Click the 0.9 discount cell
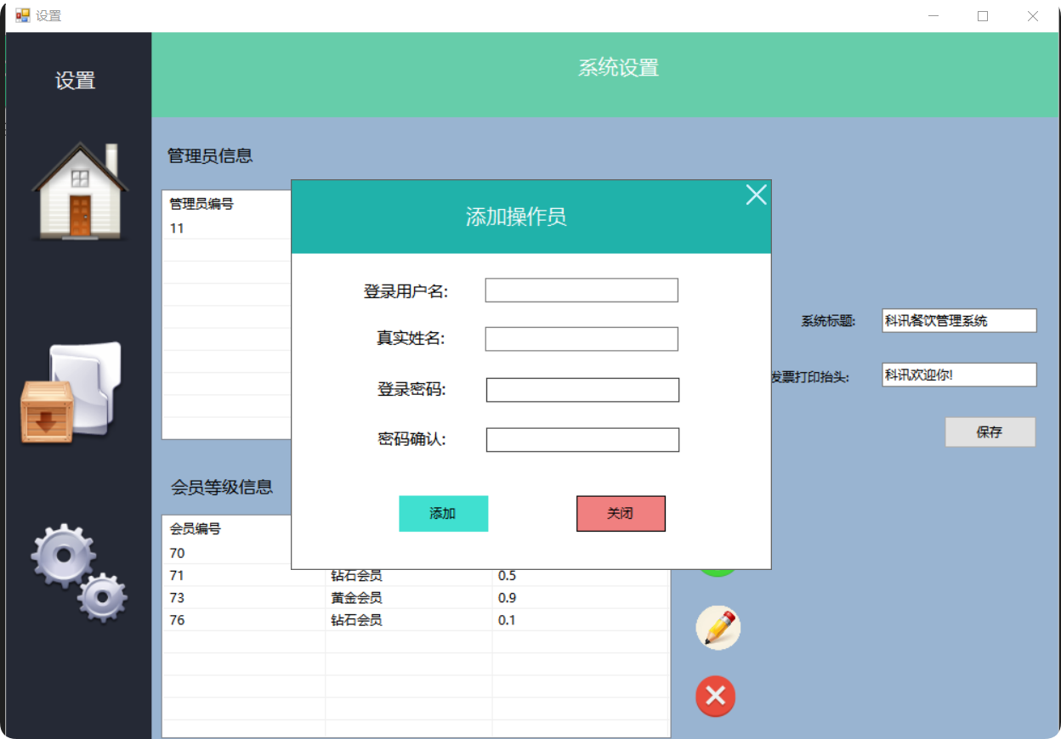This screenshot has width=1061, height=739. pos(507,597)
